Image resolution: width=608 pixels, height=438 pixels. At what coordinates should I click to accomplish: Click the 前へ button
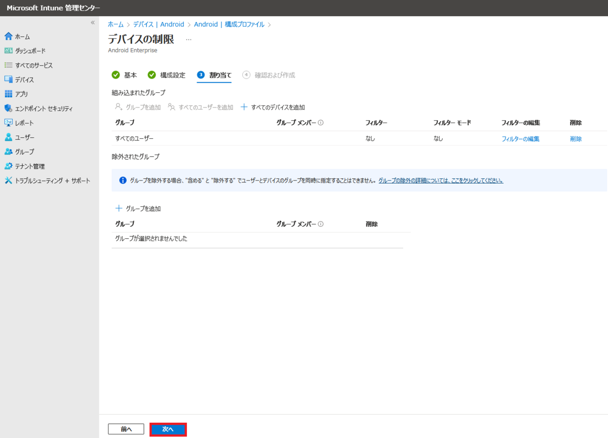point(126,428)
